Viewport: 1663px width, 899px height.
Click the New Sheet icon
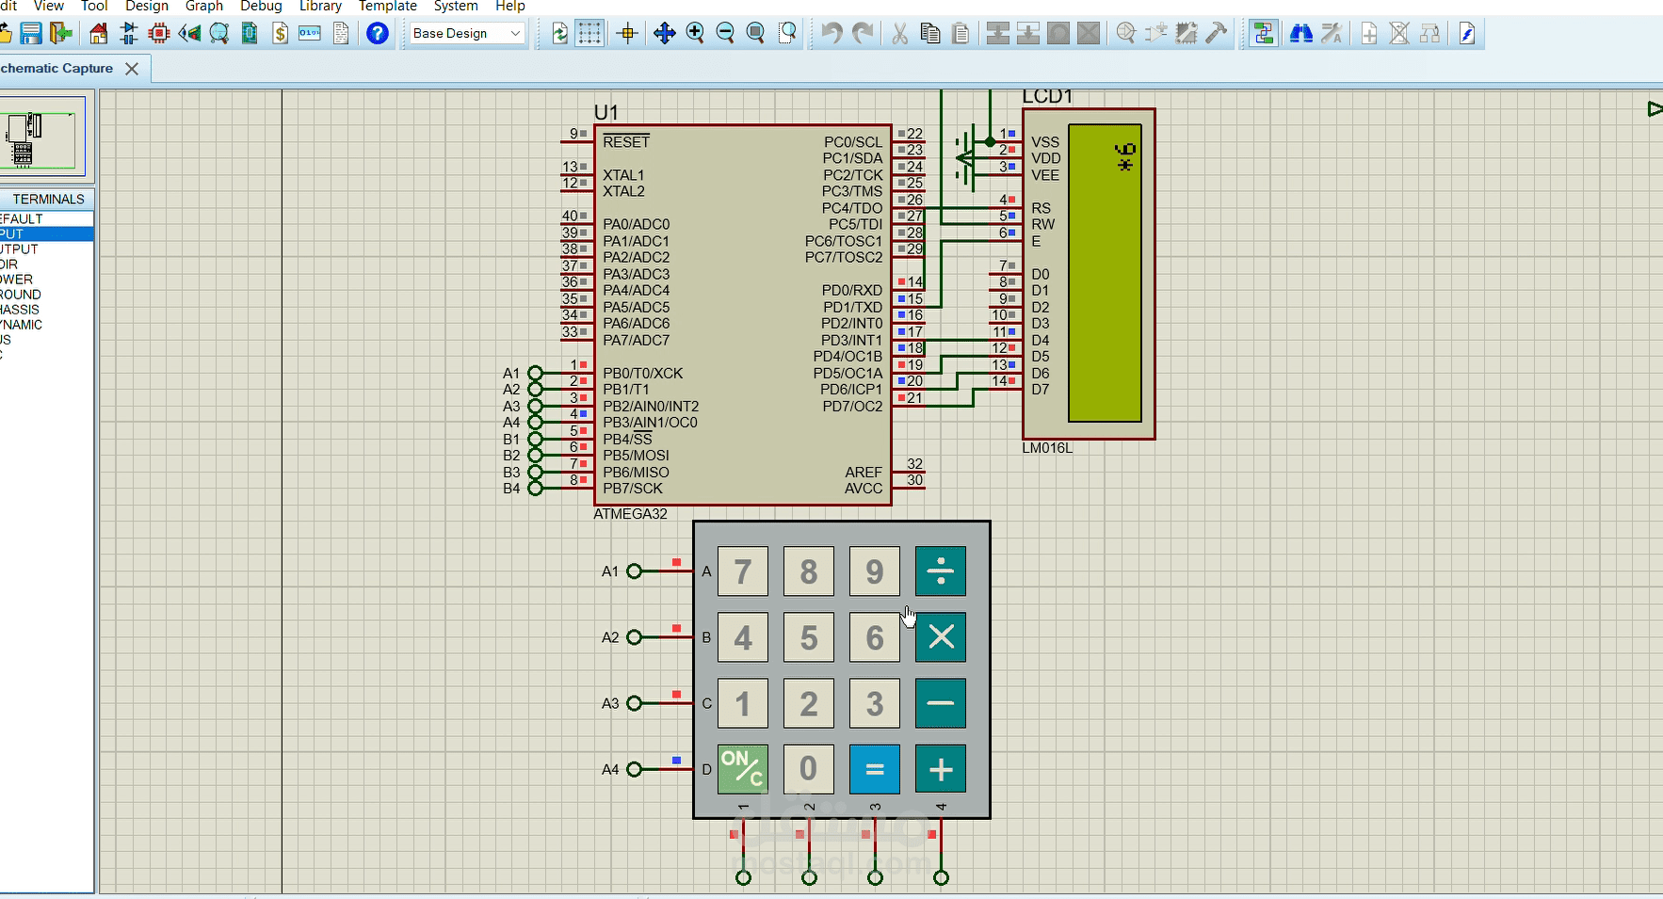[1370, 34]
